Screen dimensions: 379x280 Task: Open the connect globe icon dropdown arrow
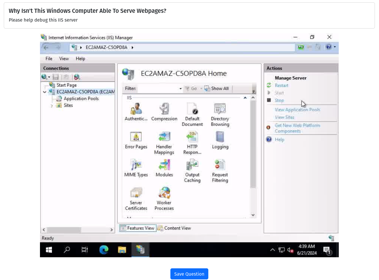pos(49,77)
